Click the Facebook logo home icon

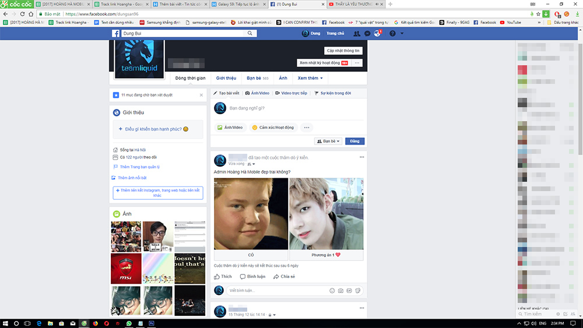pos(115,33)
